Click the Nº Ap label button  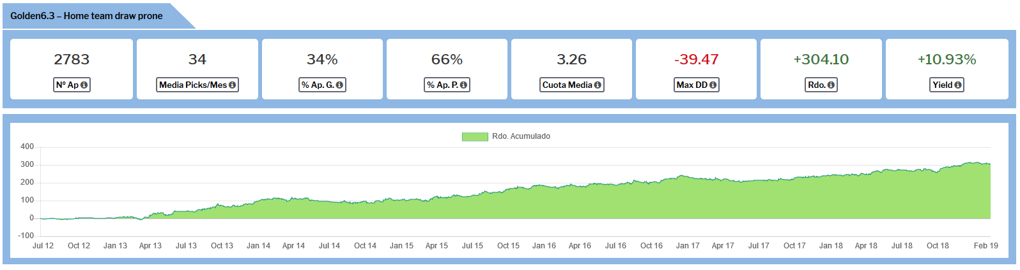72,85
